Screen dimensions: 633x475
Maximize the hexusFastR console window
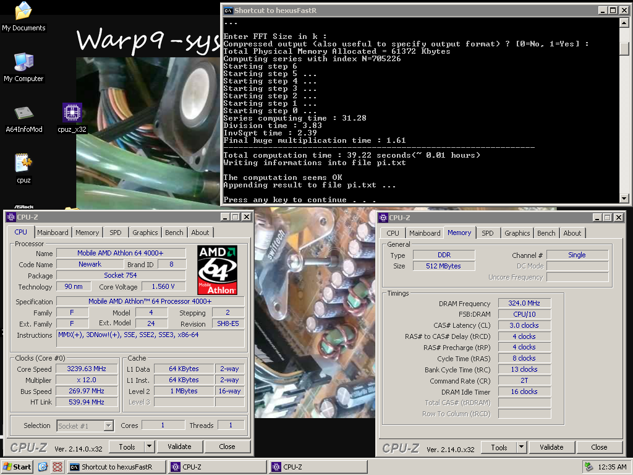click(x=613, y=11)
